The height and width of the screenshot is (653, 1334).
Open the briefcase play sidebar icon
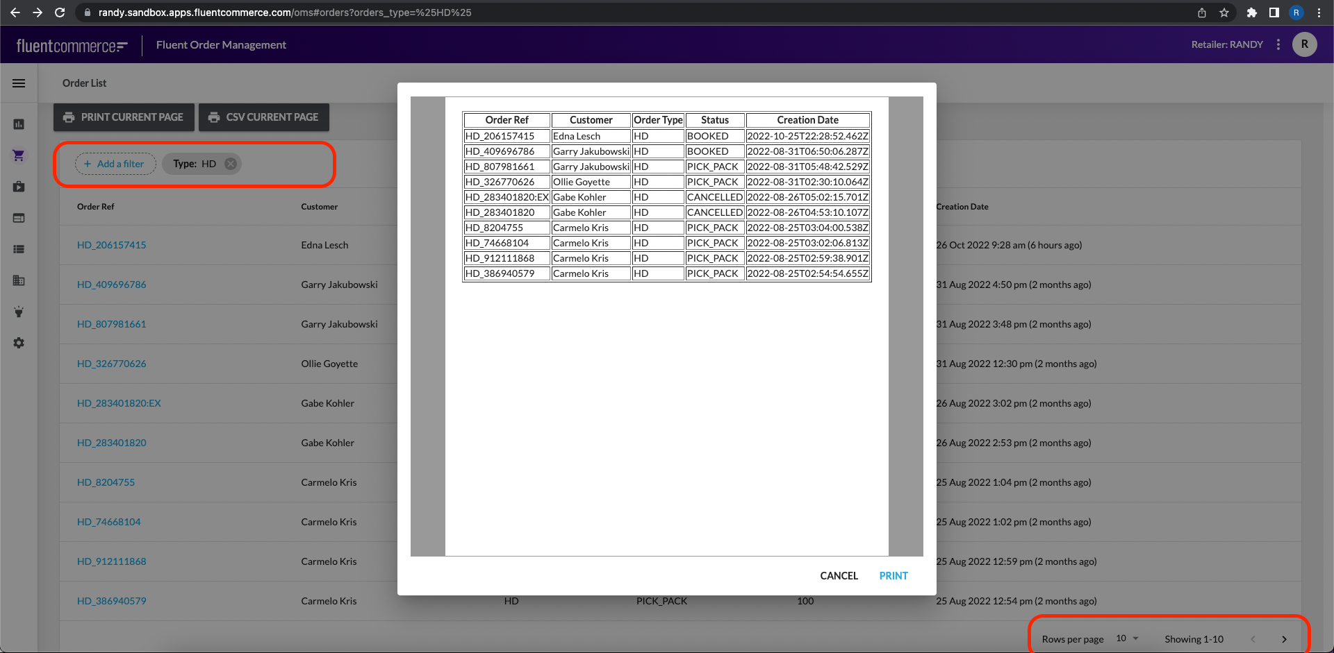[x=19, y=187]
